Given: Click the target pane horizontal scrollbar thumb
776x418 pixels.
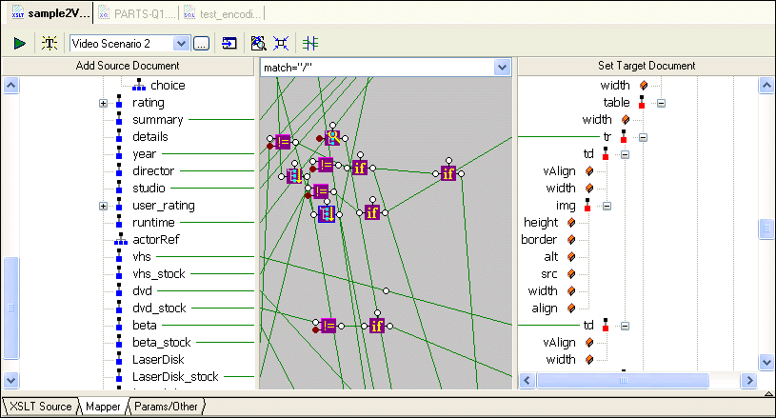Looking at the screenshot, I should point(622,380).
